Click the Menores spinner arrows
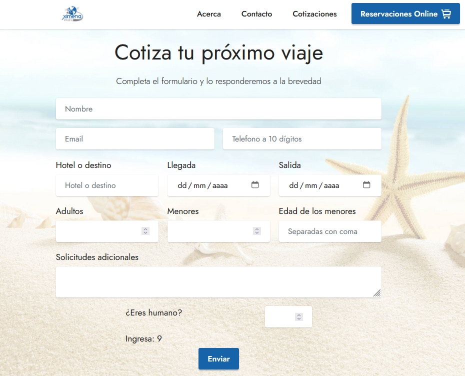 coord(257,231)
